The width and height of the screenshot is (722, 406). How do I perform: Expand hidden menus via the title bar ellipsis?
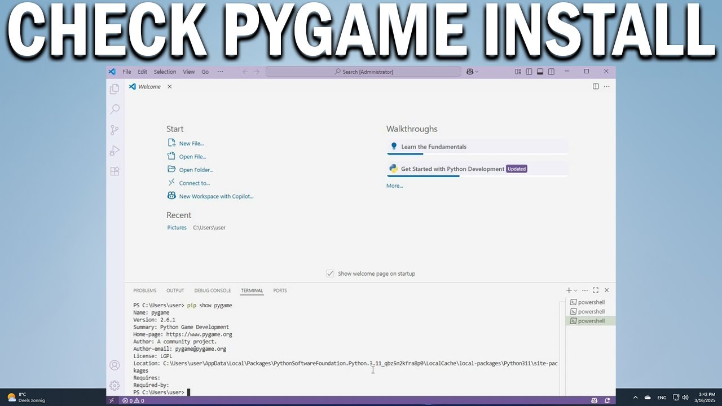pyautogui.click(x=220, y=72)
